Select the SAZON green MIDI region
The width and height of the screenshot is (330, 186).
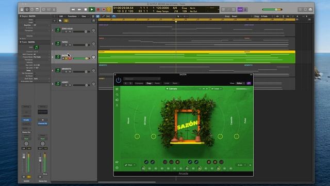(x=196, y=57)
